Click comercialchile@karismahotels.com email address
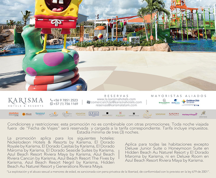This screenshot has width=216, height=178. [116, 102]
